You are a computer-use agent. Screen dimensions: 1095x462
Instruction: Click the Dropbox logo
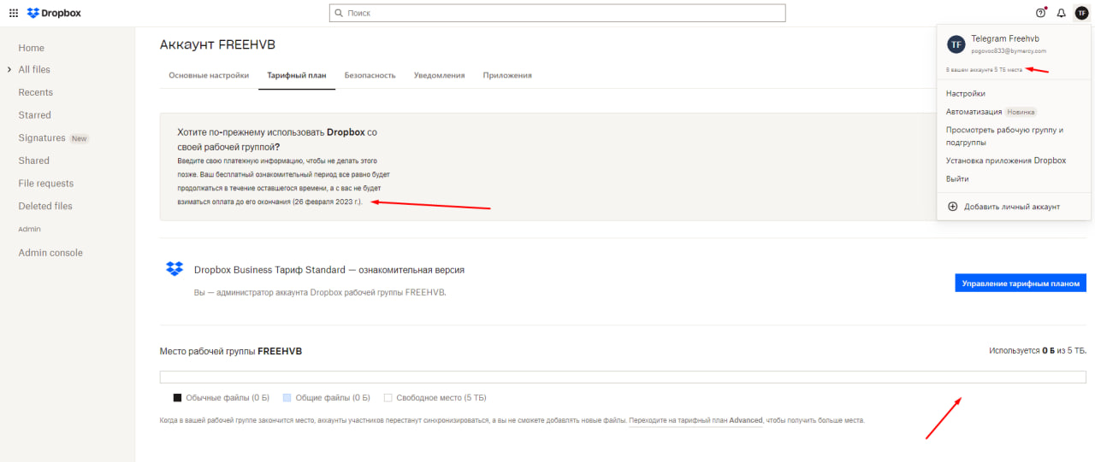pyautogui.click(x=55, y=13)
